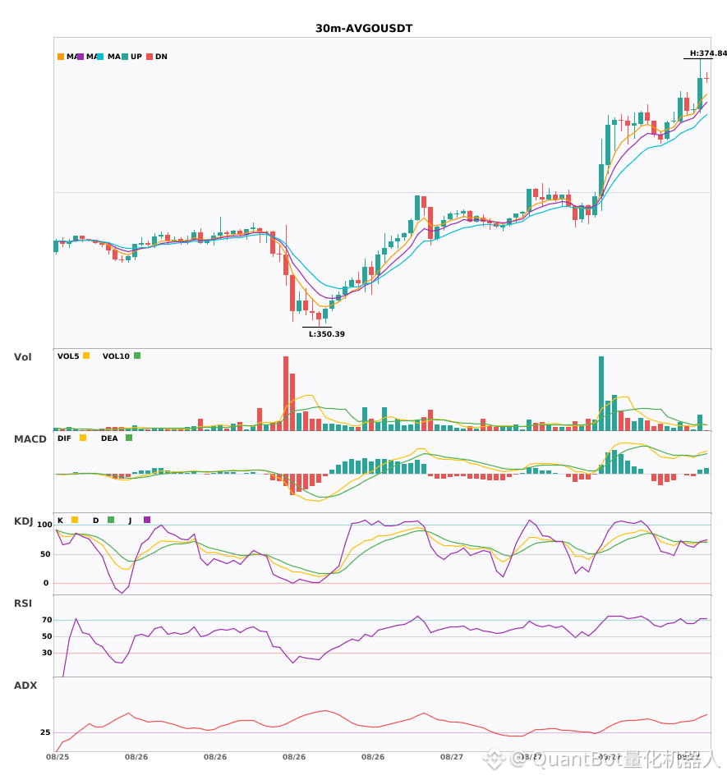
Task: Click the orange MA legend swatch
Action: point(61,57)
